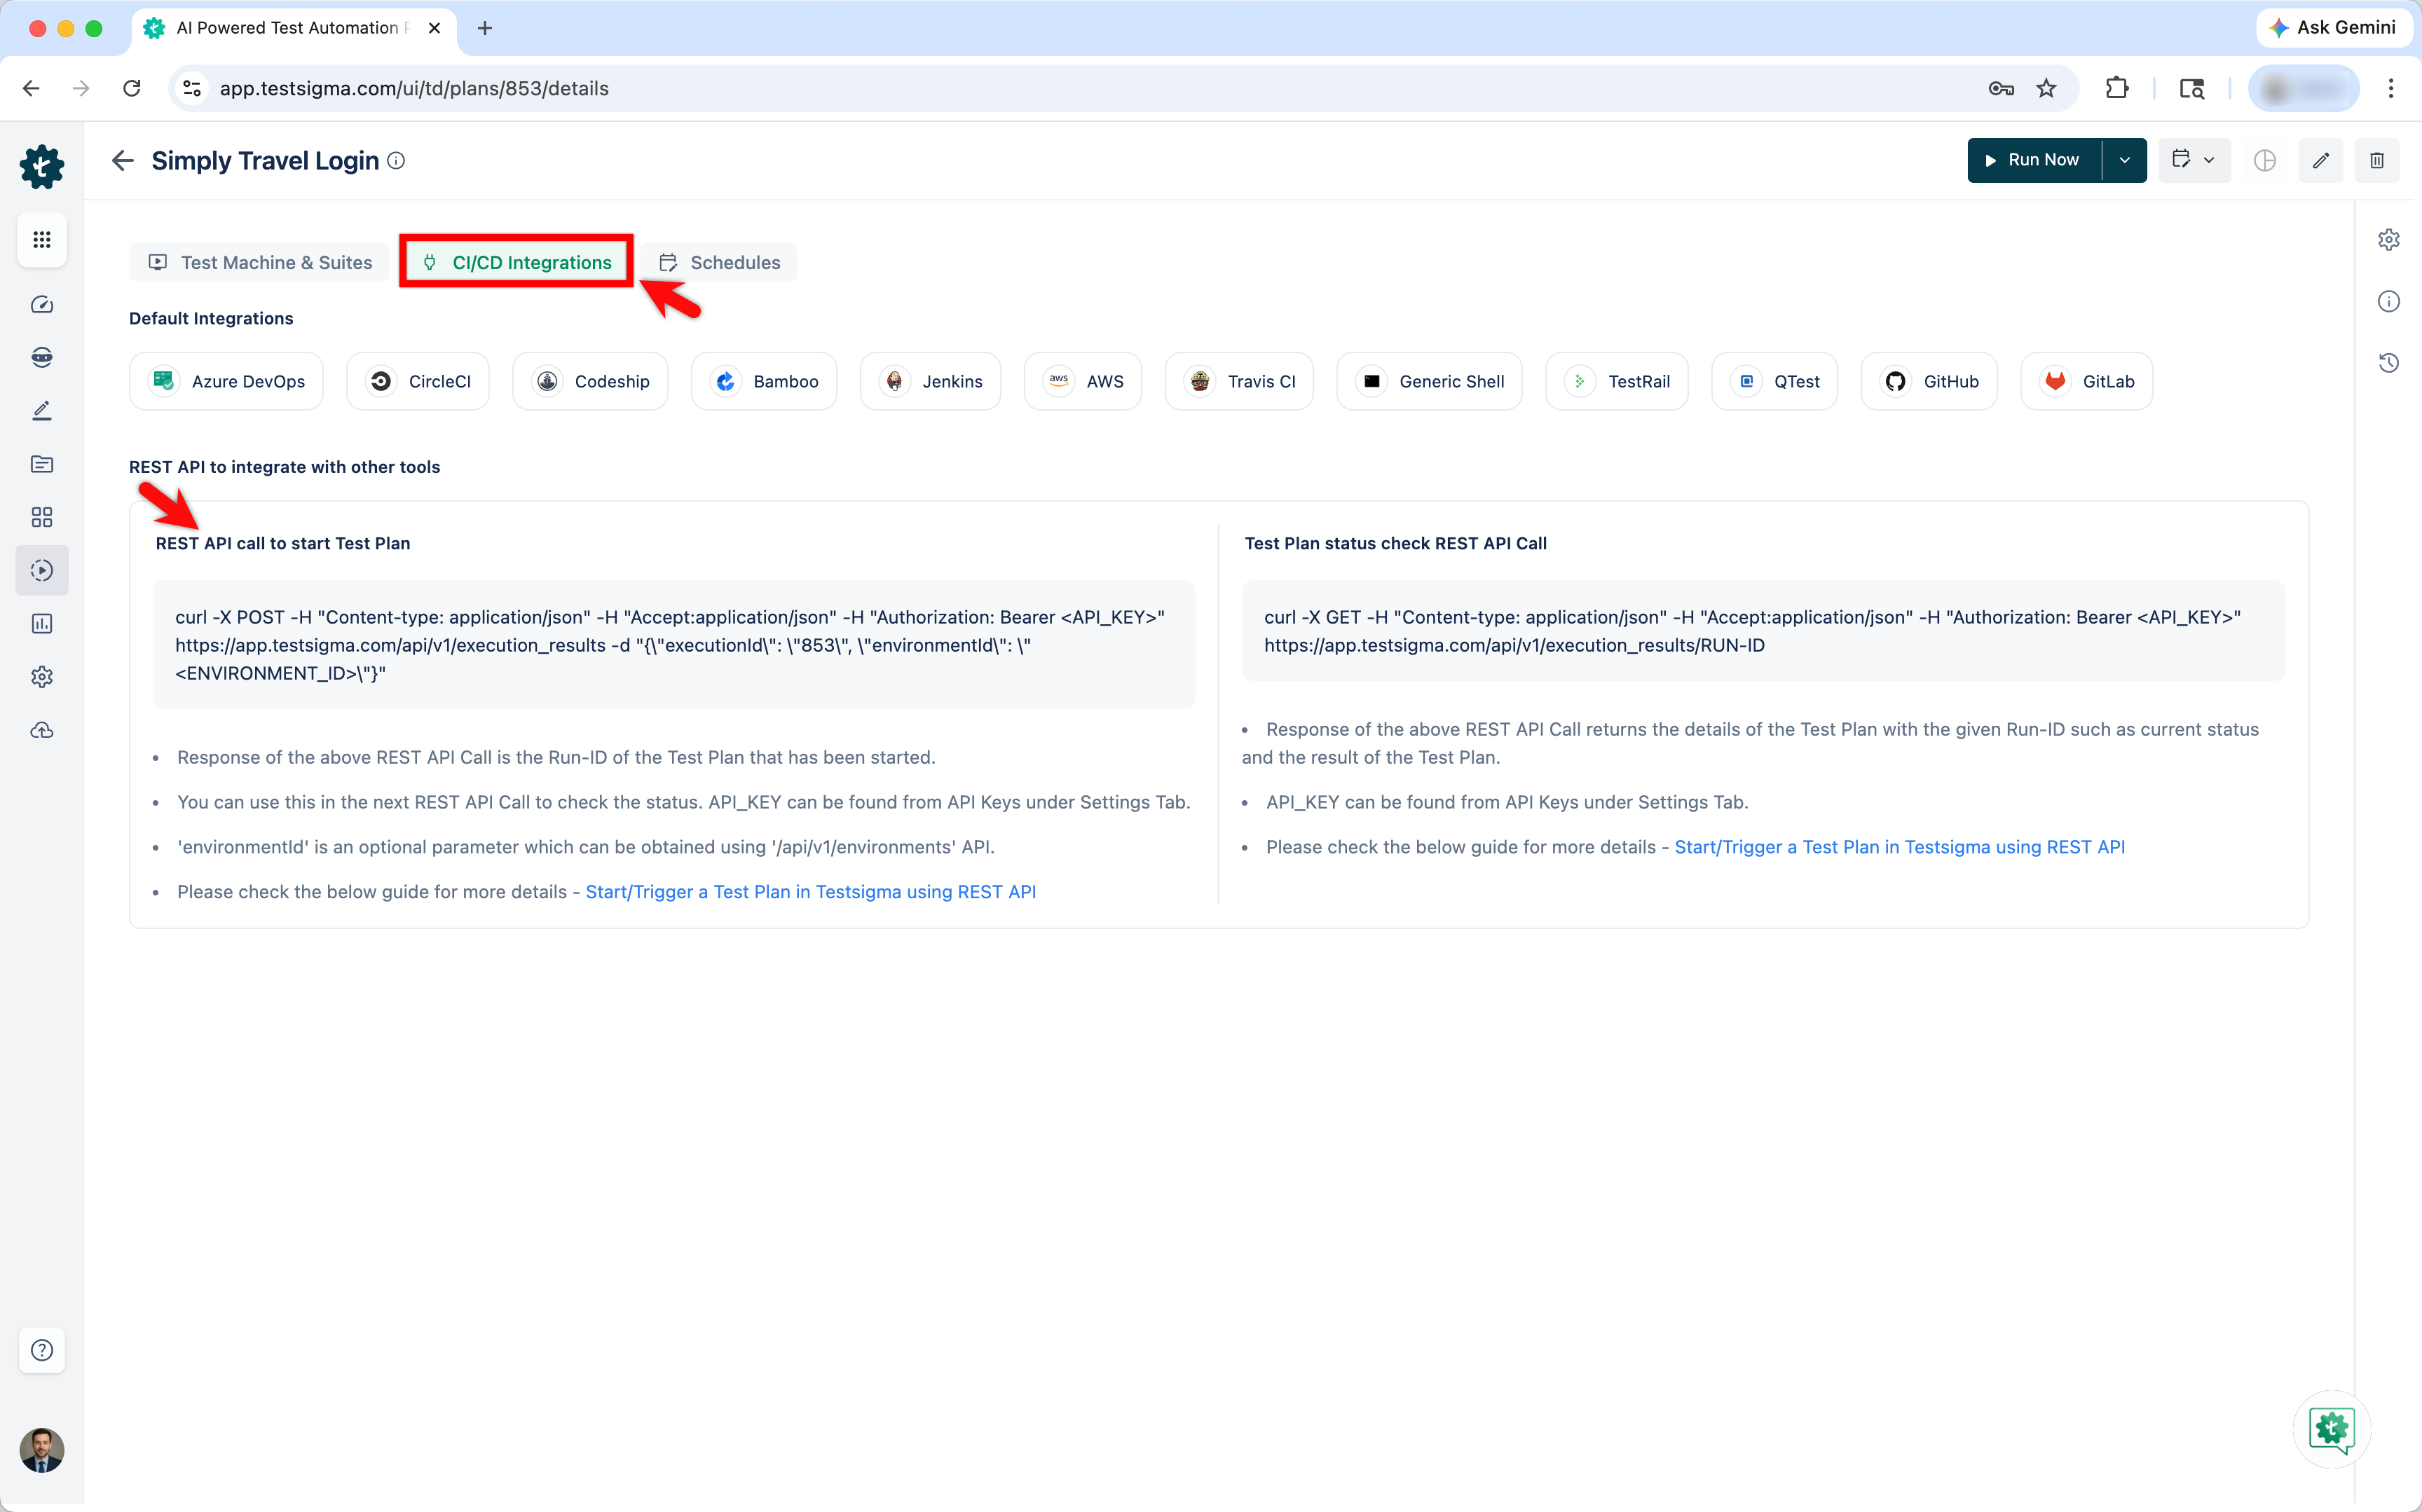Open the right panel settings gear

[2389, 240]
